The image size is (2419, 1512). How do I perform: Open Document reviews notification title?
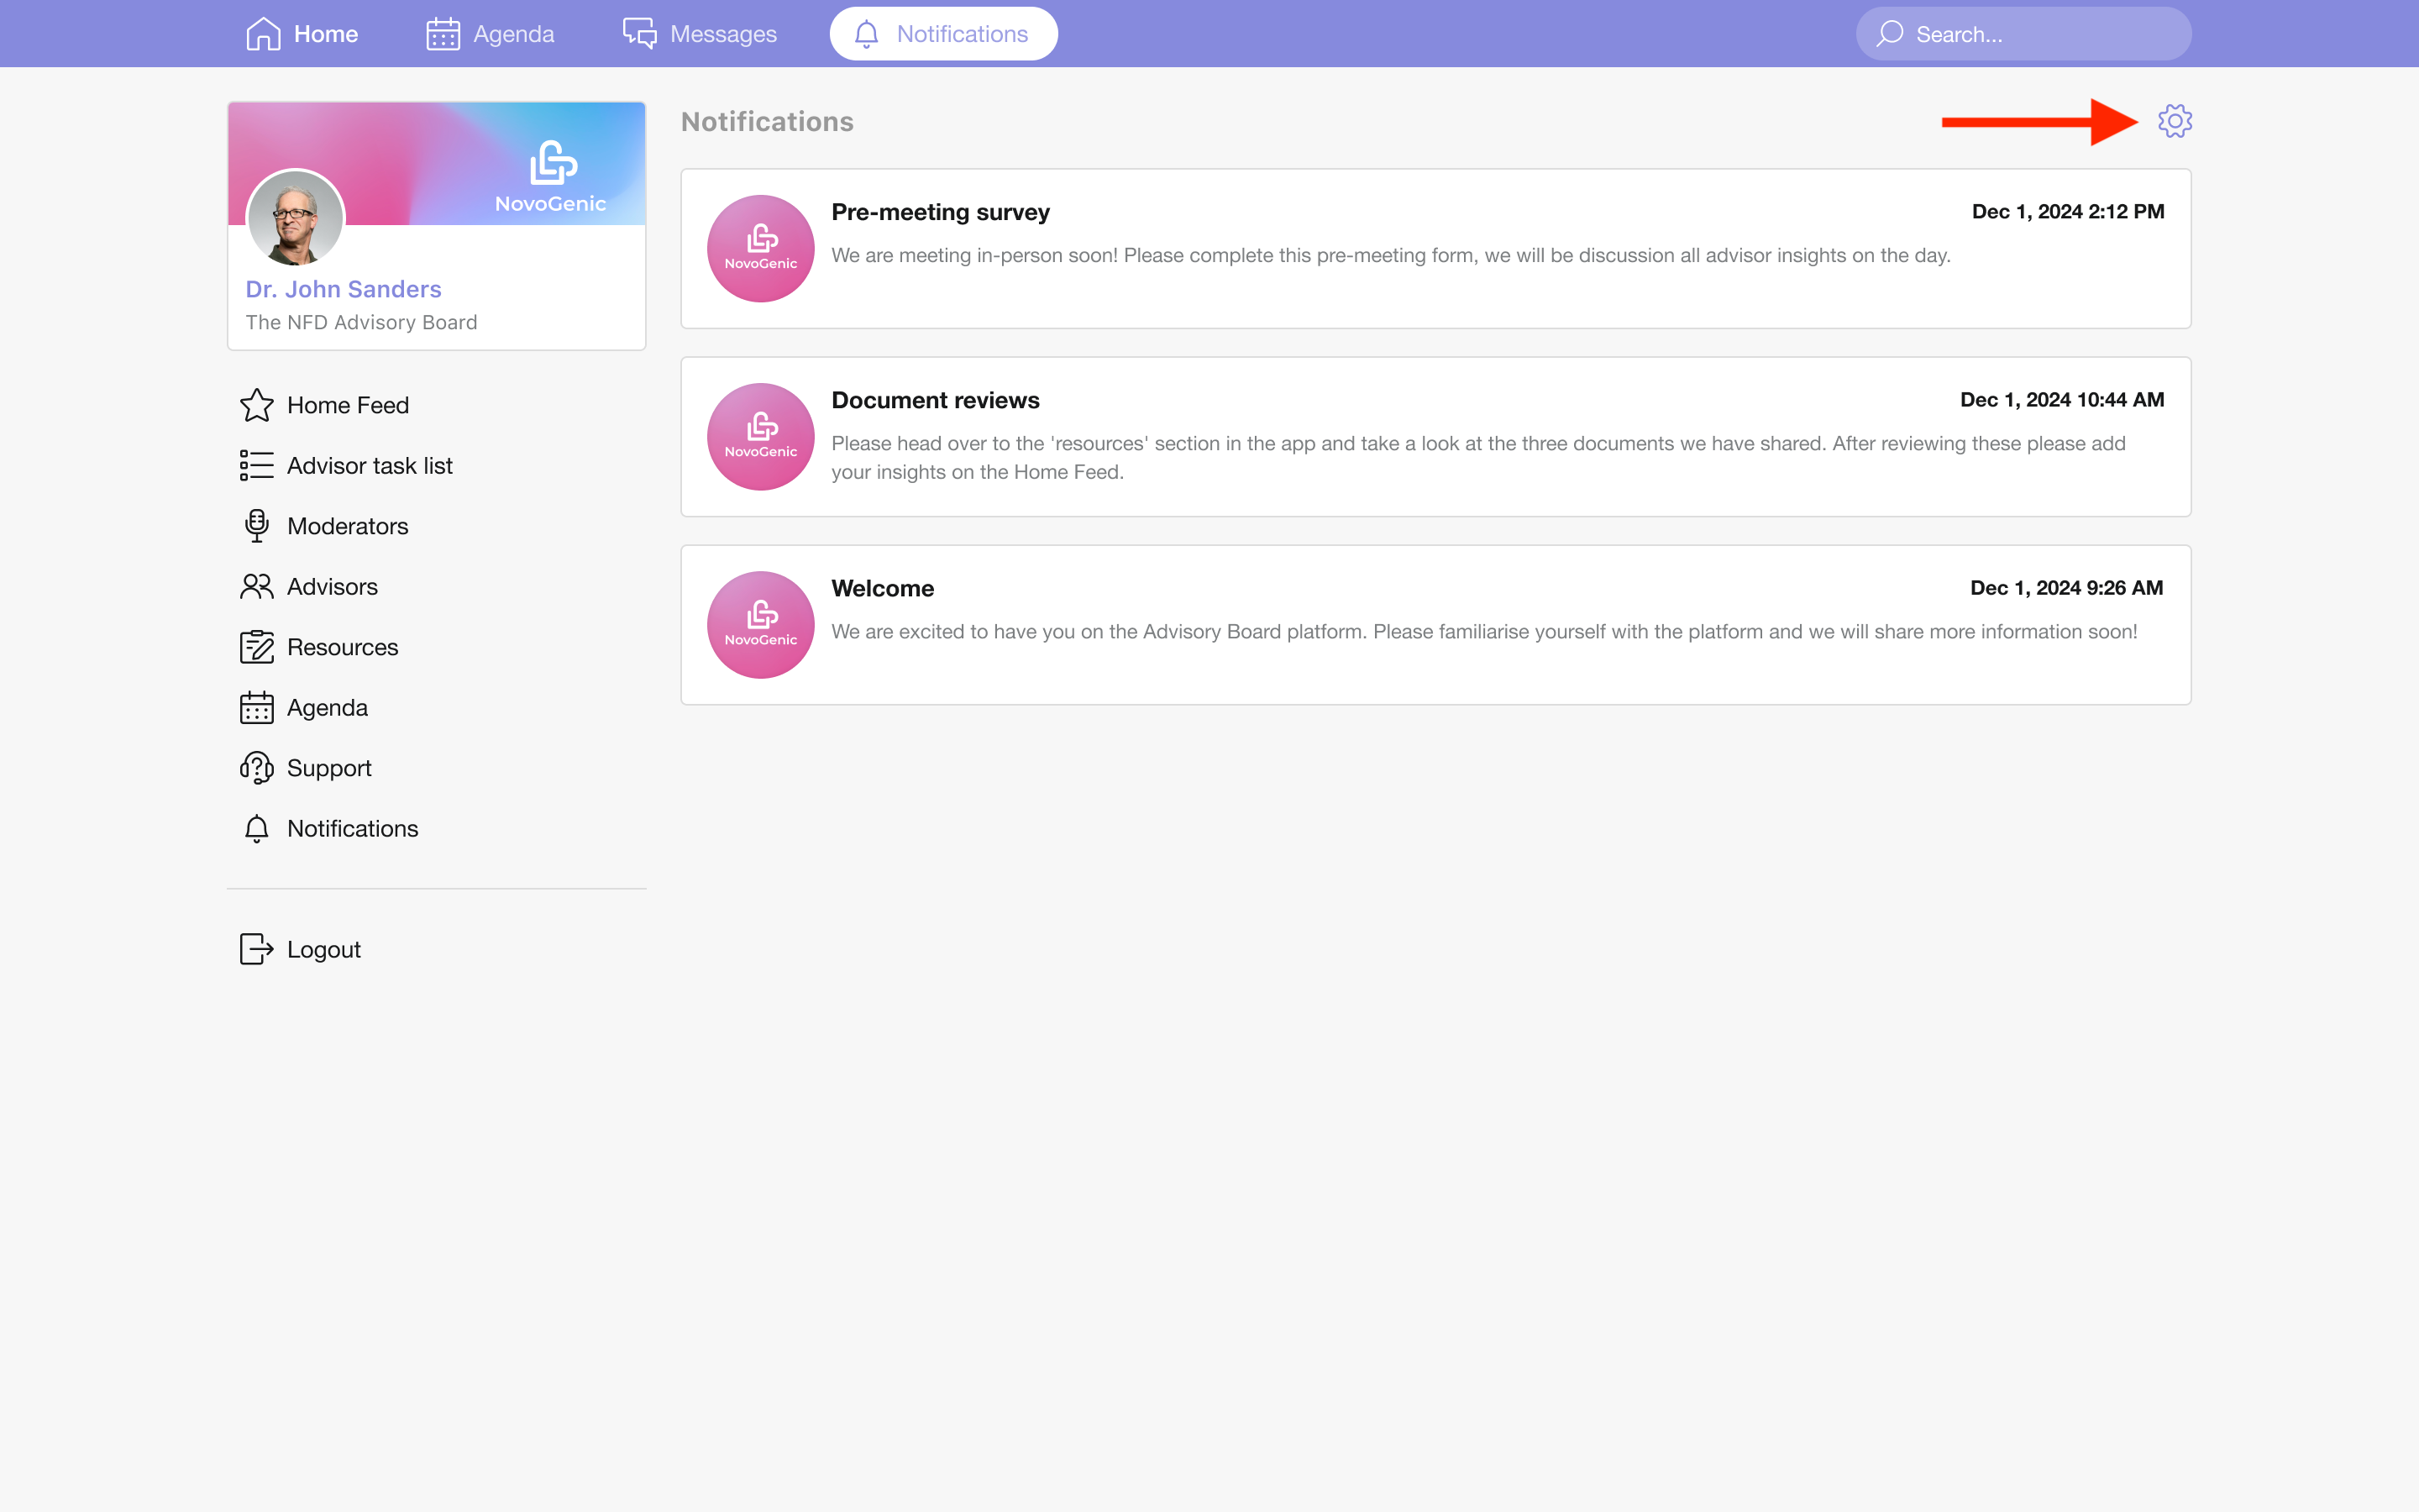936,400
